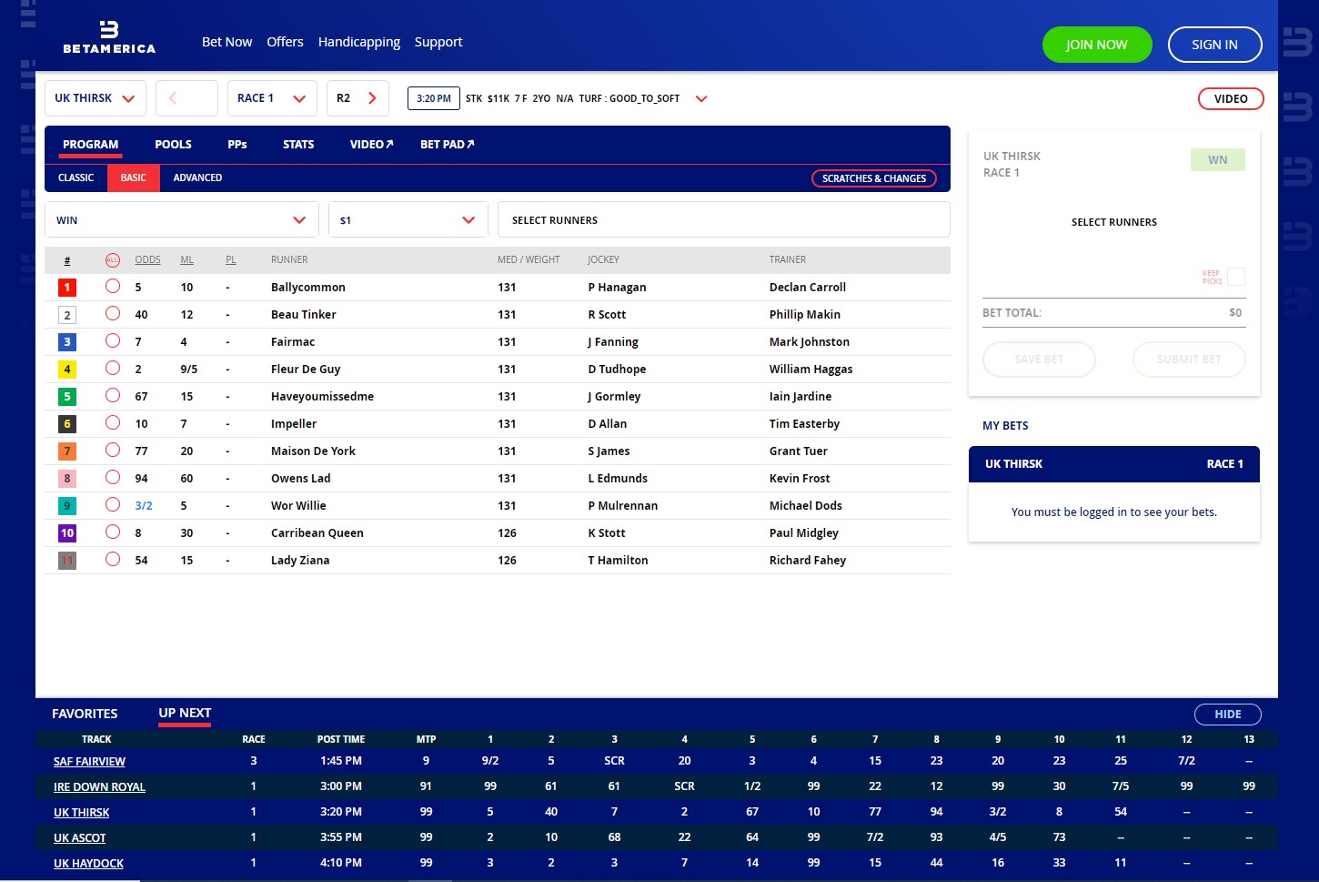
Task: Open UK THIRSK track dropdown
Action: [x=96, y=98]
